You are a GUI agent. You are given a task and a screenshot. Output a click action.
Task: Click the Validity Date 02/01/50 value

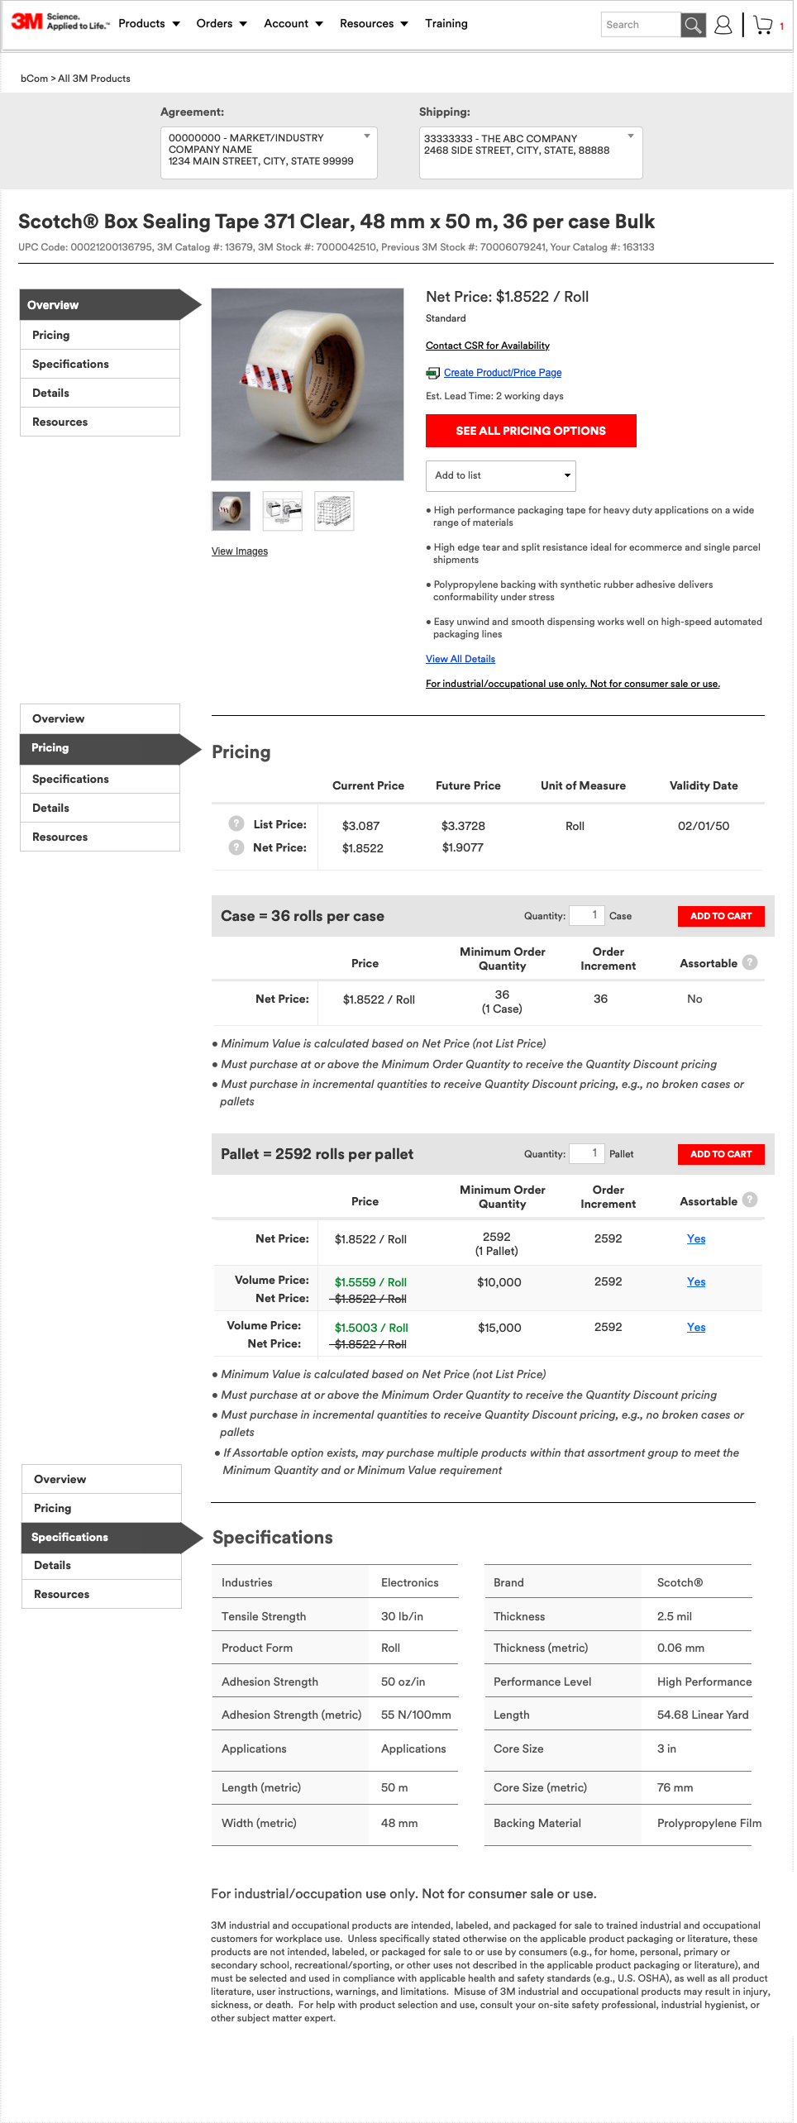[x=704, y=826]
